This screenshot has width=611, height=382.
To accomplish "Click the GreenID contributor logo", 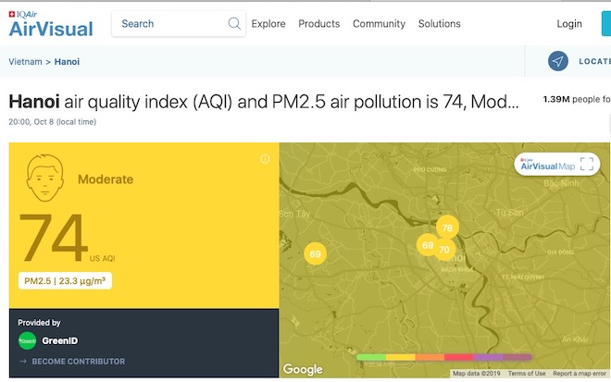I will coord(29,340).
